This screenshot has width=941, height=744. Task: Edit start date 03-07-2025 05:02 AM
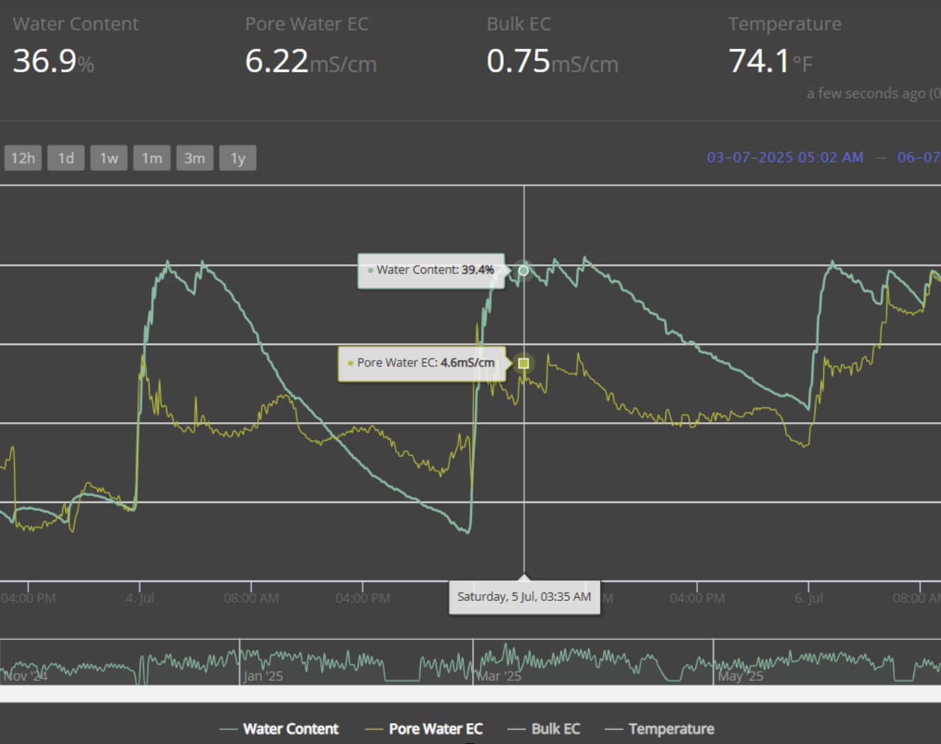click(784, 157)
